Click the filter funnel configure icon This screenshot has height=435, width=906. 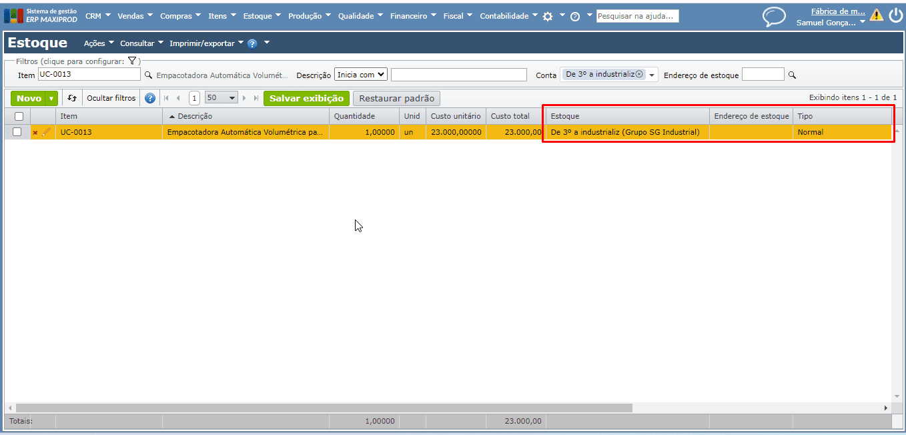(132, 61)
